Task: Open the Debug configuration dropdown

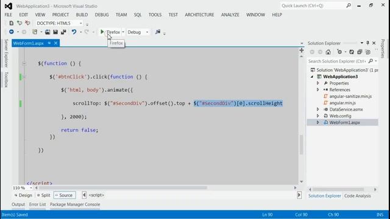Action: pos(147,32)
